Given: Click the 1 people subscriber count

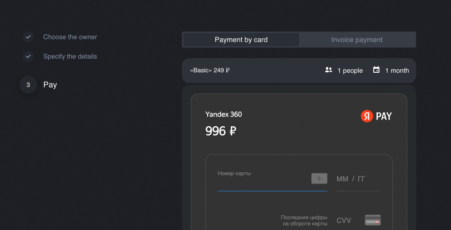Looking at the screenshot, I should point(350,71).
